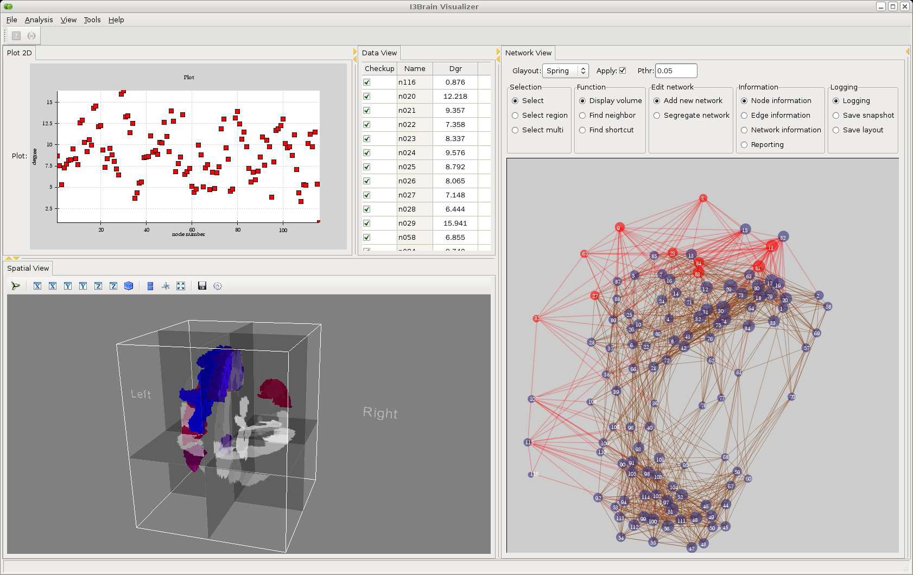Select Edge information radio button
The width and height of the screenshot is (913, 575).
[775, 116]
